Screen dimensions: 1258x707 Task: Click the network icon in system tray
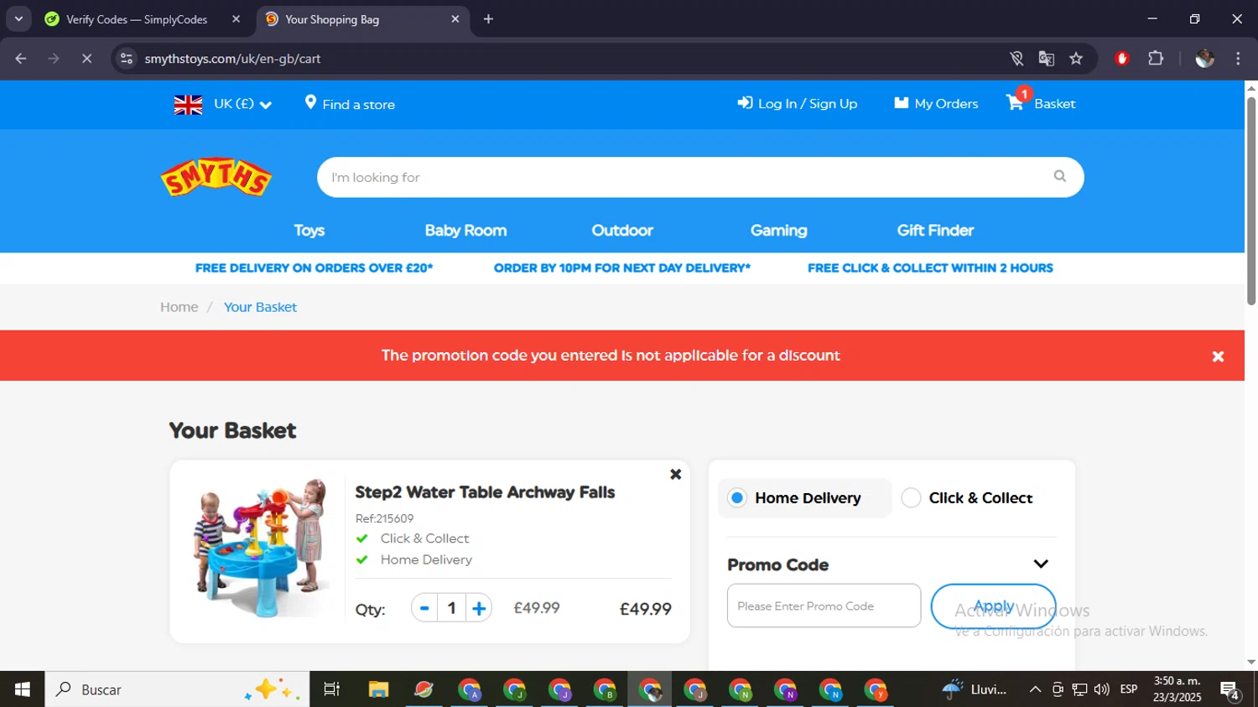[x=1079, y=689]
